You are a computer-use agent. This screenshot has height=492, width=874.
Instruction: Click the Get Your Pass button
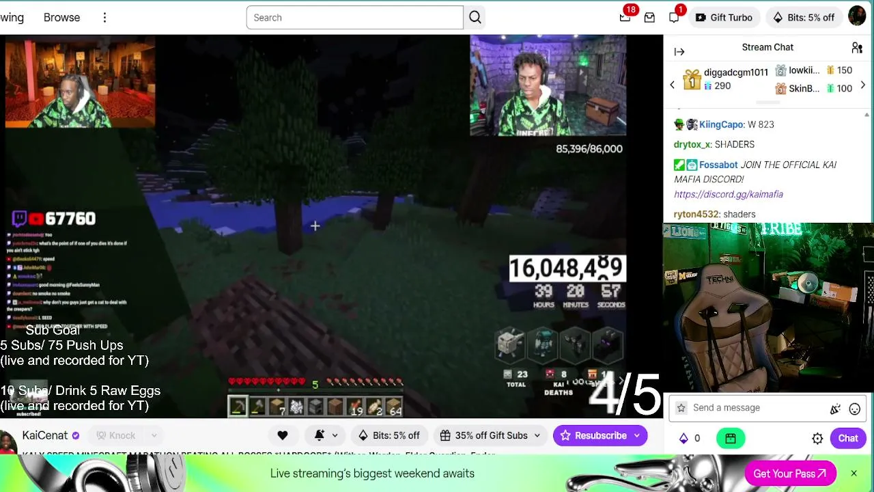(790, 474)
